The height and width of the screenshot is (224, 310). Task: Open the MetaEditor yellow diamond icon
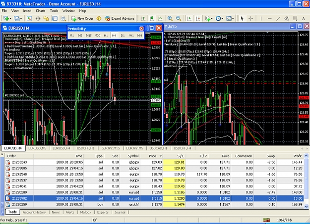99,18
